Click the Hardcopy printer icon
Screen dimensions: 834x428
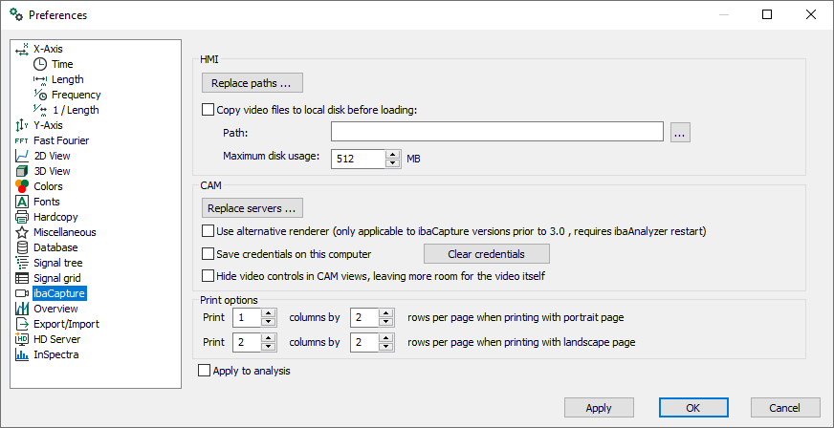23,217
